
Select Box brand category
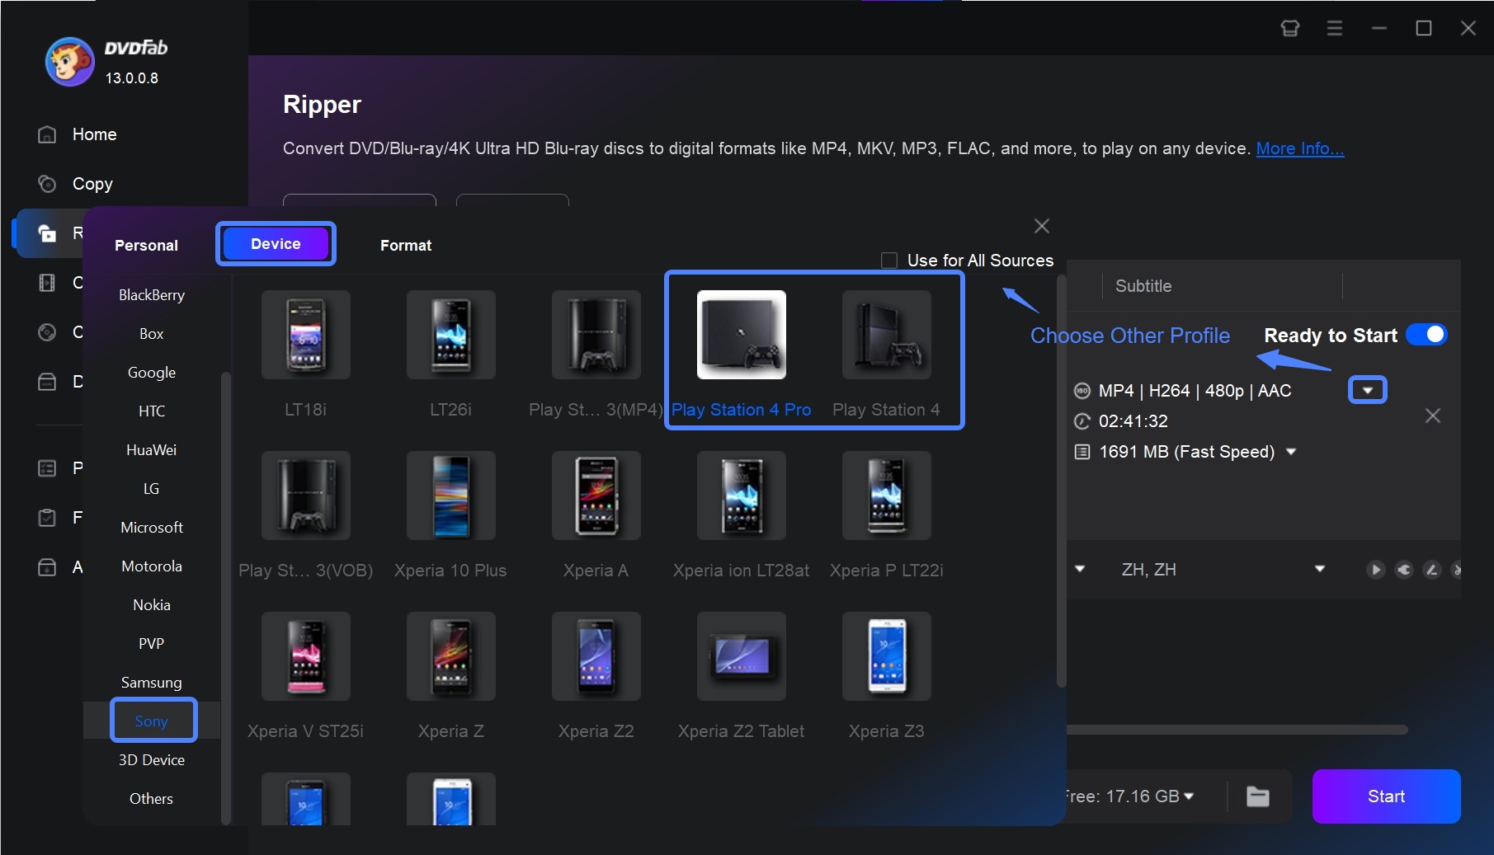[152, 334]
